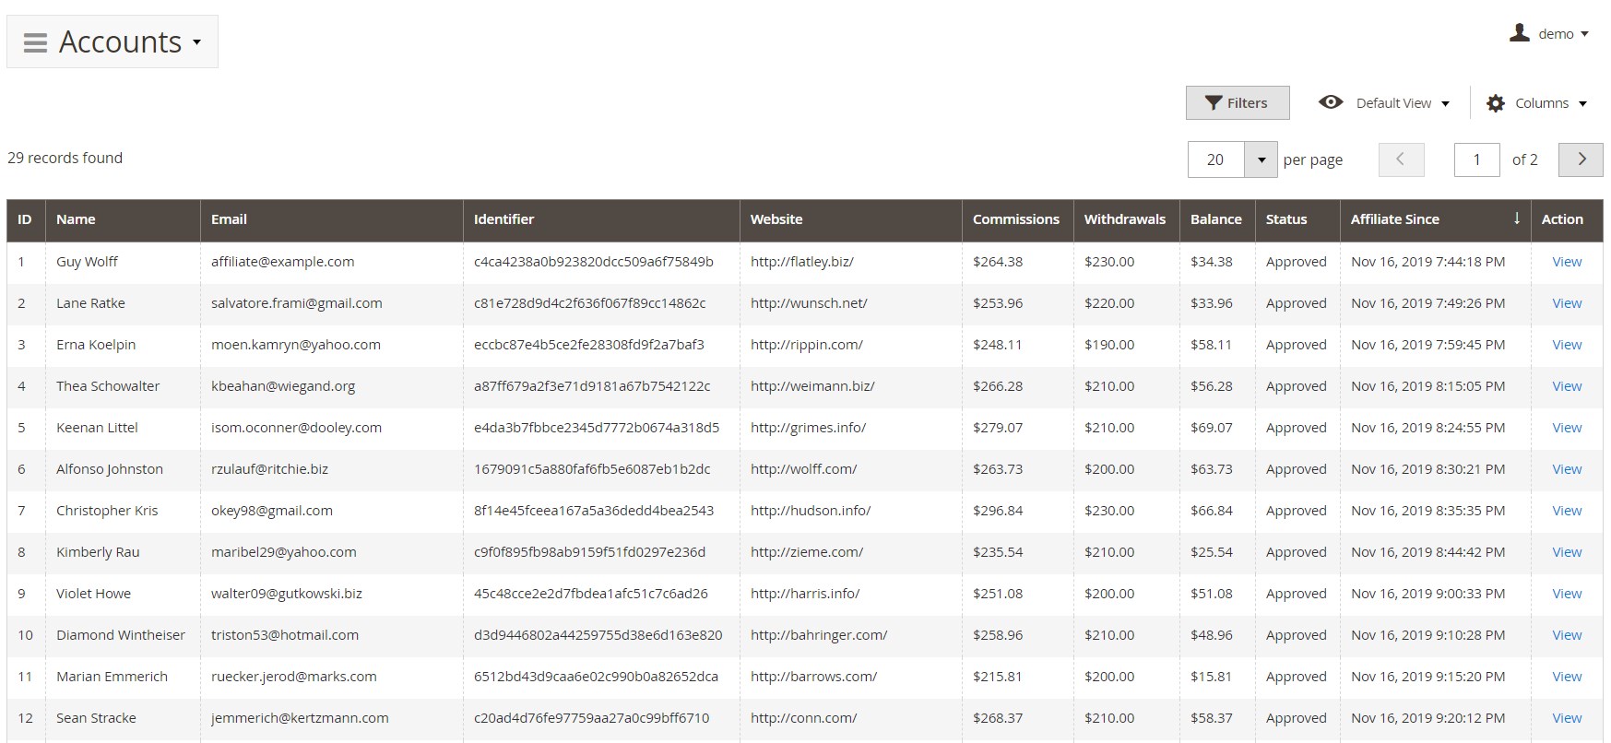Sort table by Balance column header
The height and width of the screenshot is (743, 1611).
click(1214, 219)
